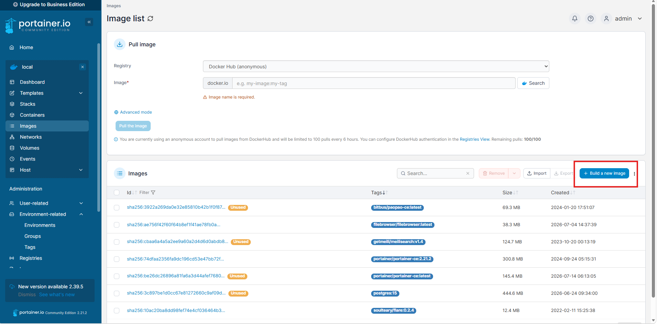Check the getmeili/meilisearch:v1.4 image row
This screenshot has width=657, height=324.
pyautogui.click(x=117, y=242)
